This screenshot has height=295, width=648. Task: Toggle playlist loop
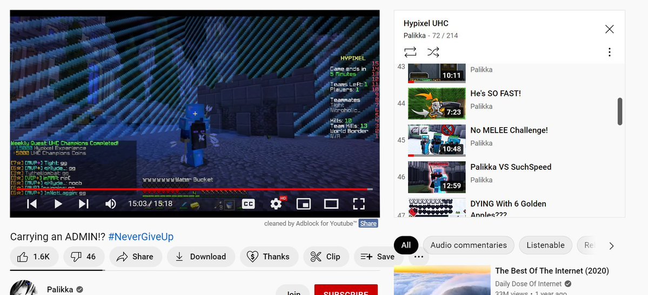tap(410, 52)
